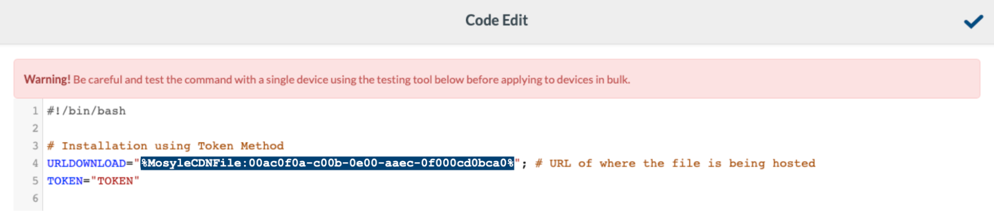Click the quoted "TOKEN" string value
Image resolution: width=994 pixels, height=211 pixels.
tap(115, 181)
